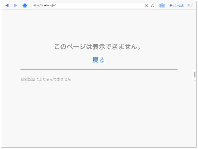Reload the page with the refresh icon
Image resolution: width=198 pixels, height=149 pixels.
[153, 6]
